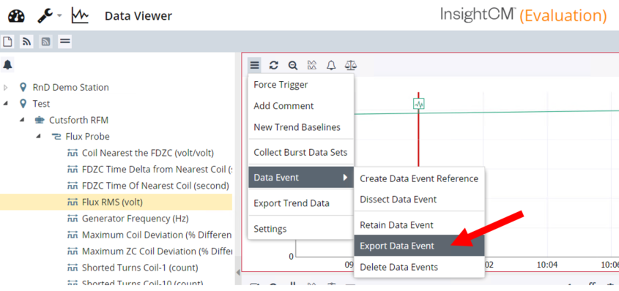Image resolution: width=619 pixels, height=291 pixels.
Task: Select Shorted Turns Coil-1 (count)
Action: pyautogui.click(x=140, y=268)
